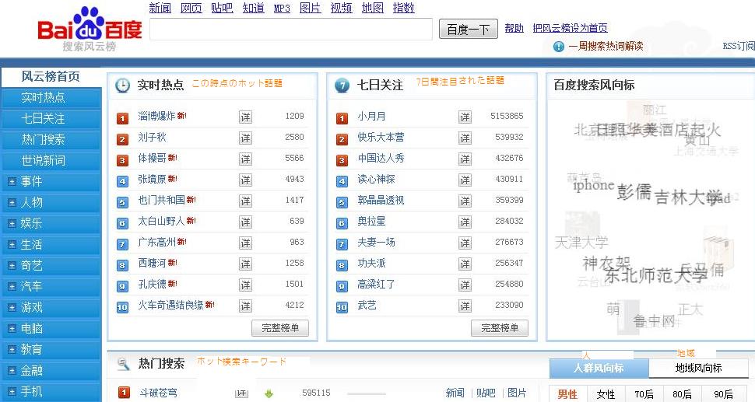Expand the 汽车 sidebar category
Image resolution: width=755 pixels, height=402 pixels.
tap(12, 287)
